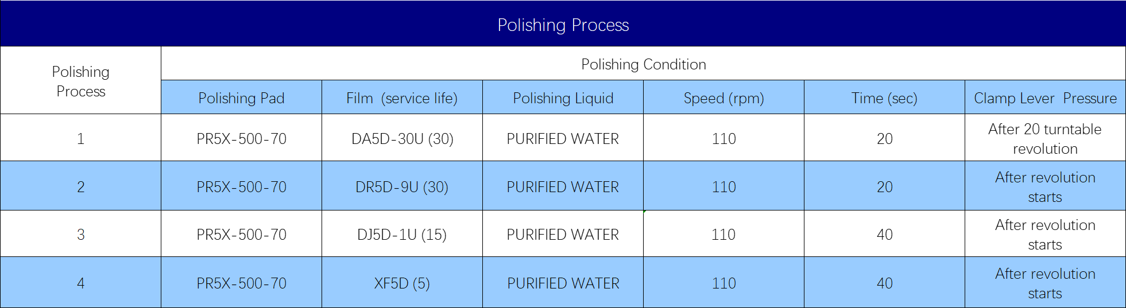Select the PR5X-500-70 cell in process 1 row
The width and height of the screenshot is (1126, 308).
coord(241,139)
